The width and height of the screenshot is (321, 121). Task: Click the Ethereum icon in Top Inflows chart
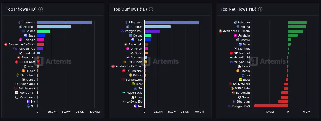click(x=19, y=22)
